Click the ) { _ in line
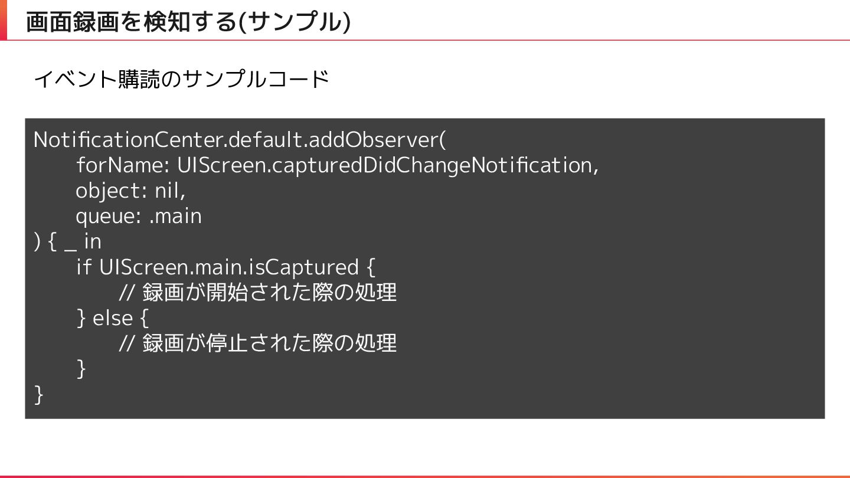The image size is (850, 478). (67, 242)
